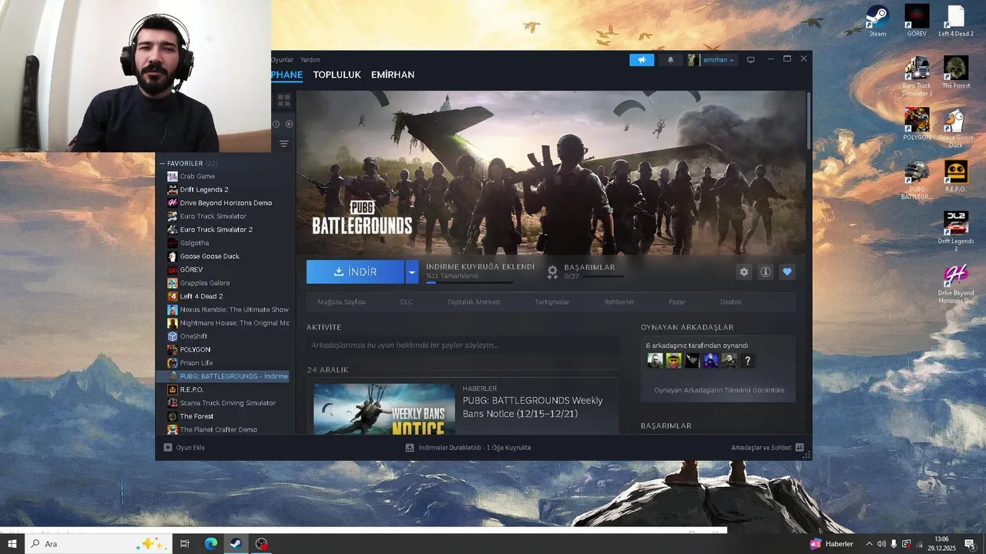Show hidden tray icons chevron
The image size is (986, 554).
[869, 544]
